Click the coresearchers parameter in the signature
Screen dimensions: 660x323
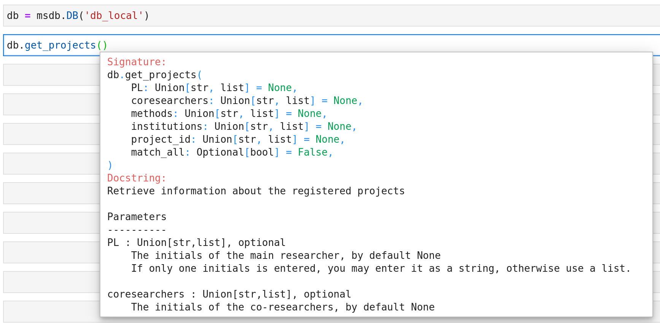click(170, 101)
